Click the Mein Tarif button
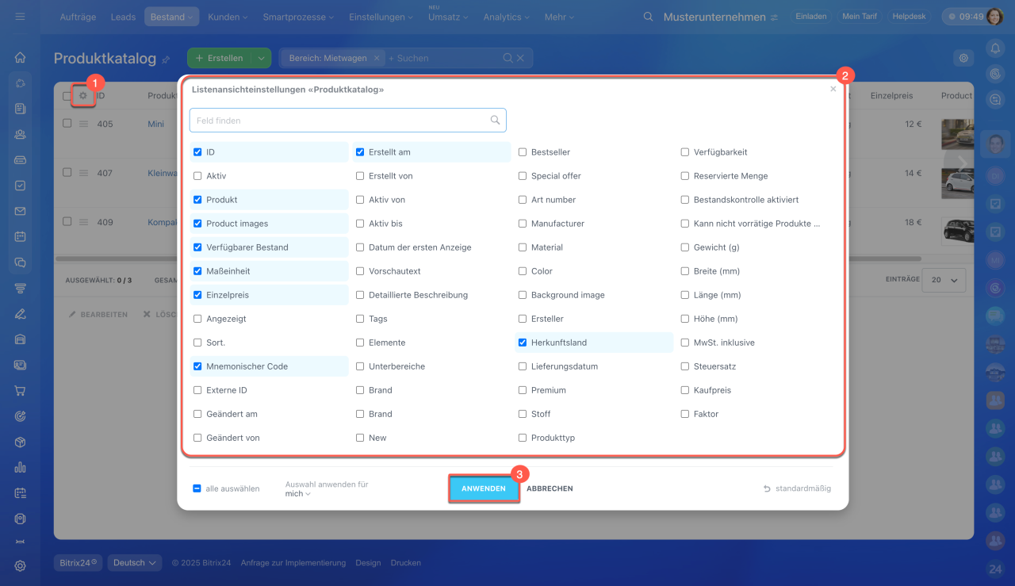Viewport: 1015px width, 586px height. tap(858, 17)
